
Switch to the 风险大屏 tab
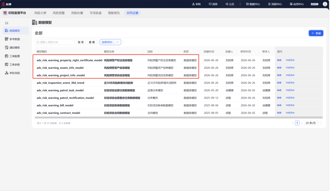click(x=40, y=13)
